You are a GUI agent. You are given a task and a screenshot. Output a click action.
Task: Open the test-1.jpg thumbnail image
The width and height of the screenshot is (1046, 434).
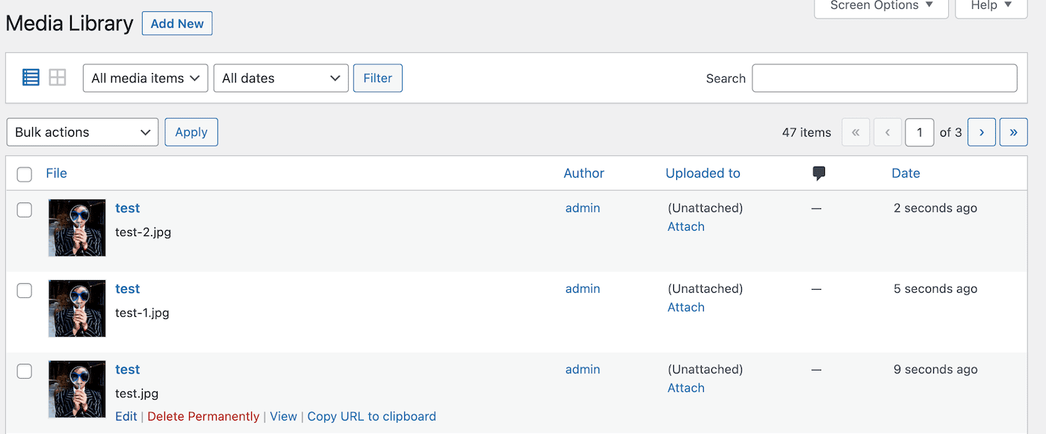tap(77, 309)
